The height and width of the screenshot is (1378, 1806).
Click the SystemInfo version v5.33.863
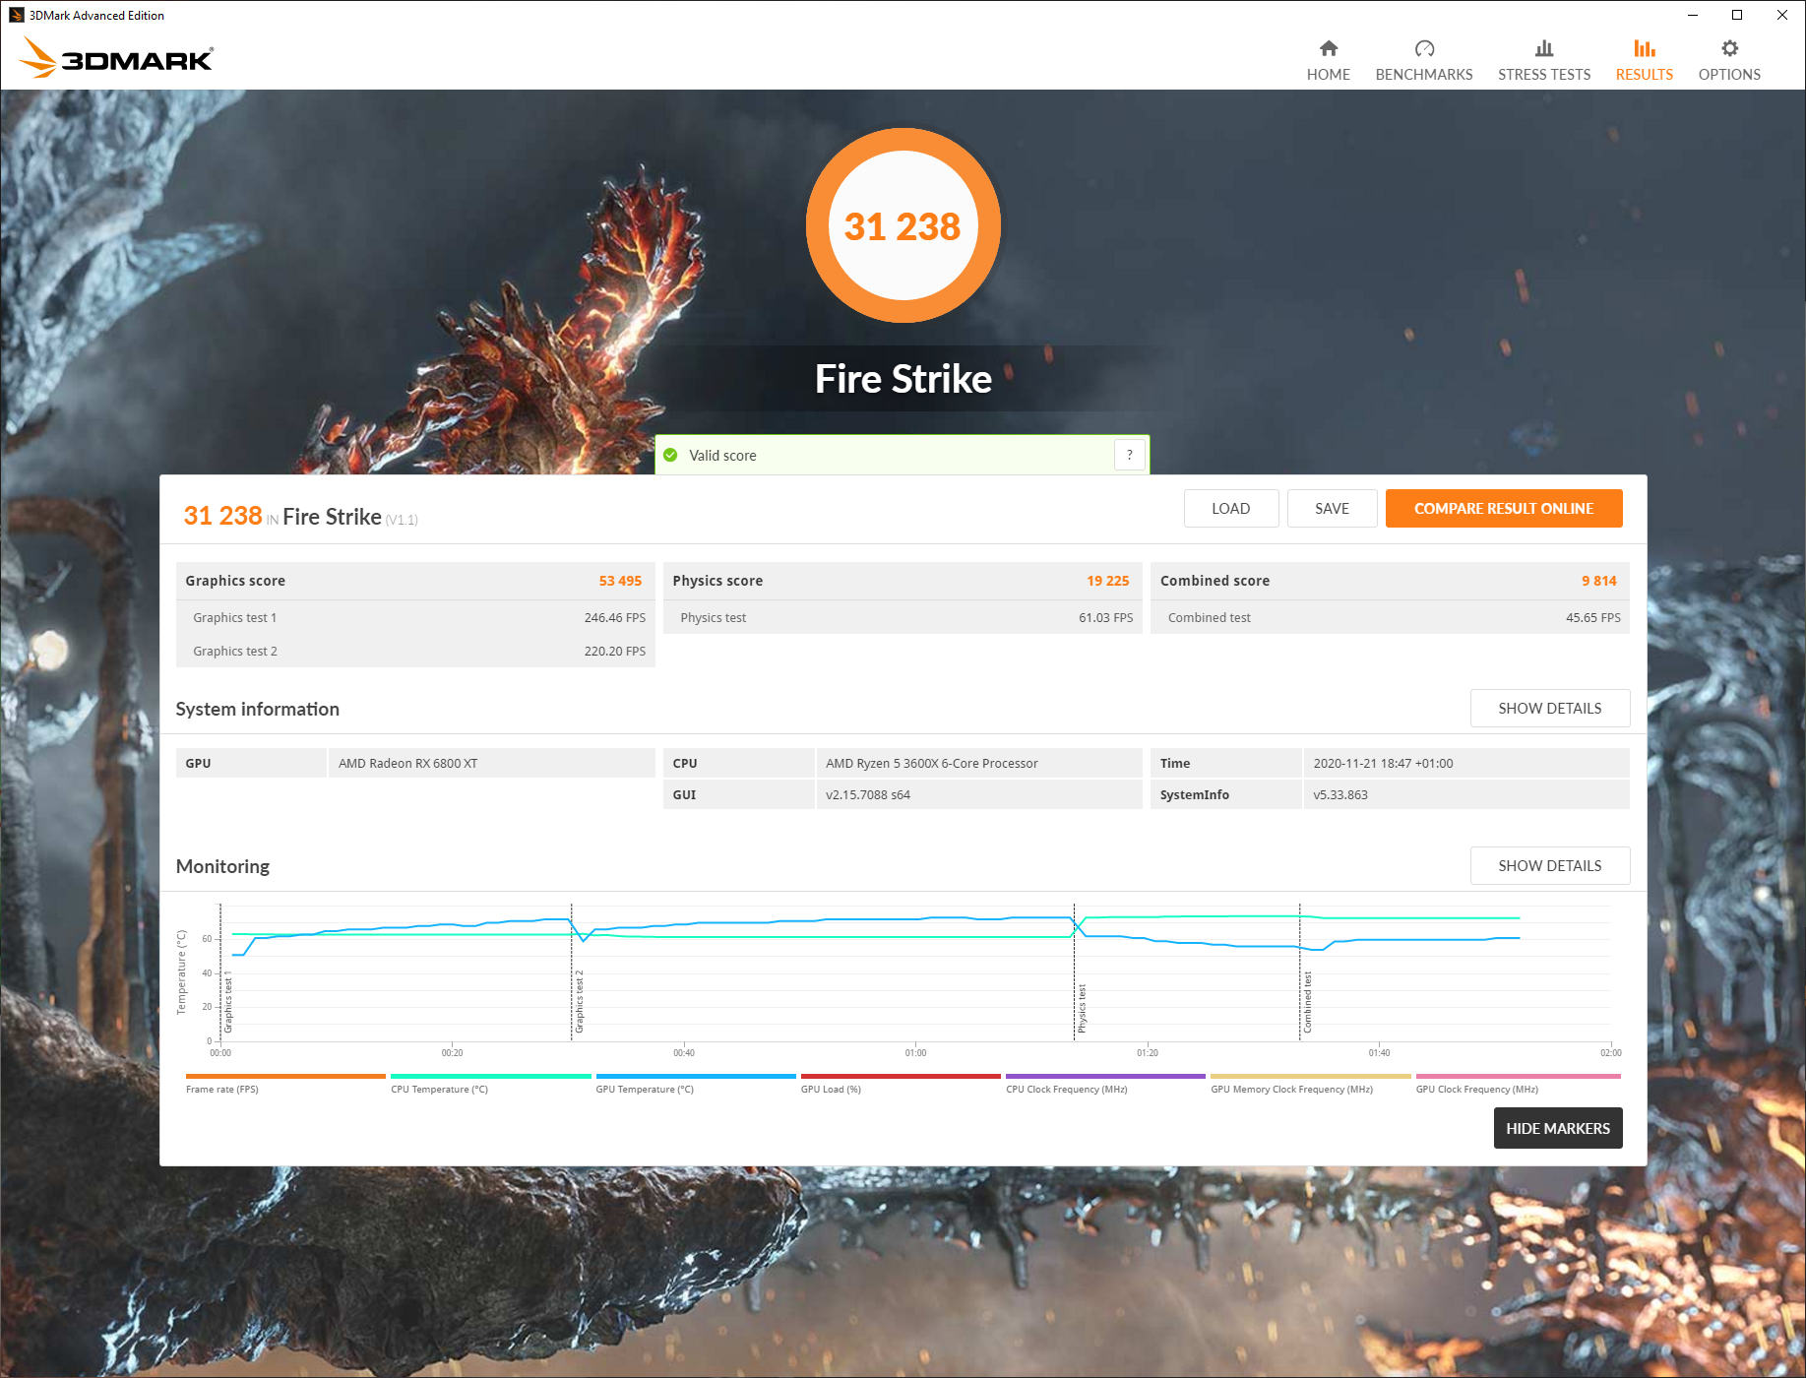click(1340, 795)
